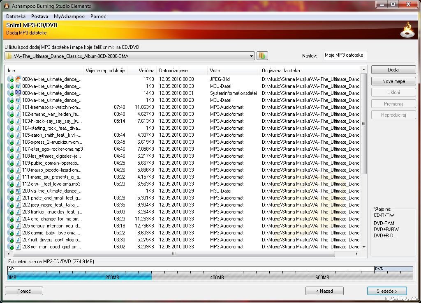
Task: Click music note icon for 111-mario_piu_presents
Action: click(x=18, y=177)
